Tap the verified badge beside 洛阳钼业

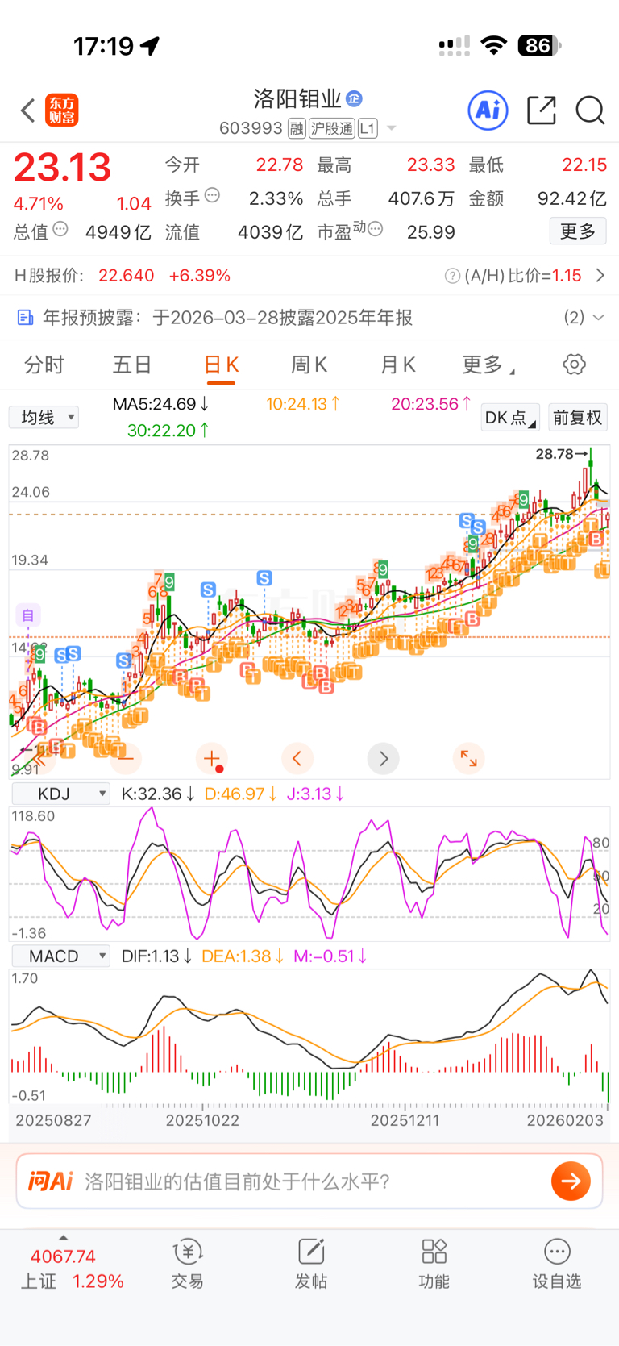[x=354, y=98]
